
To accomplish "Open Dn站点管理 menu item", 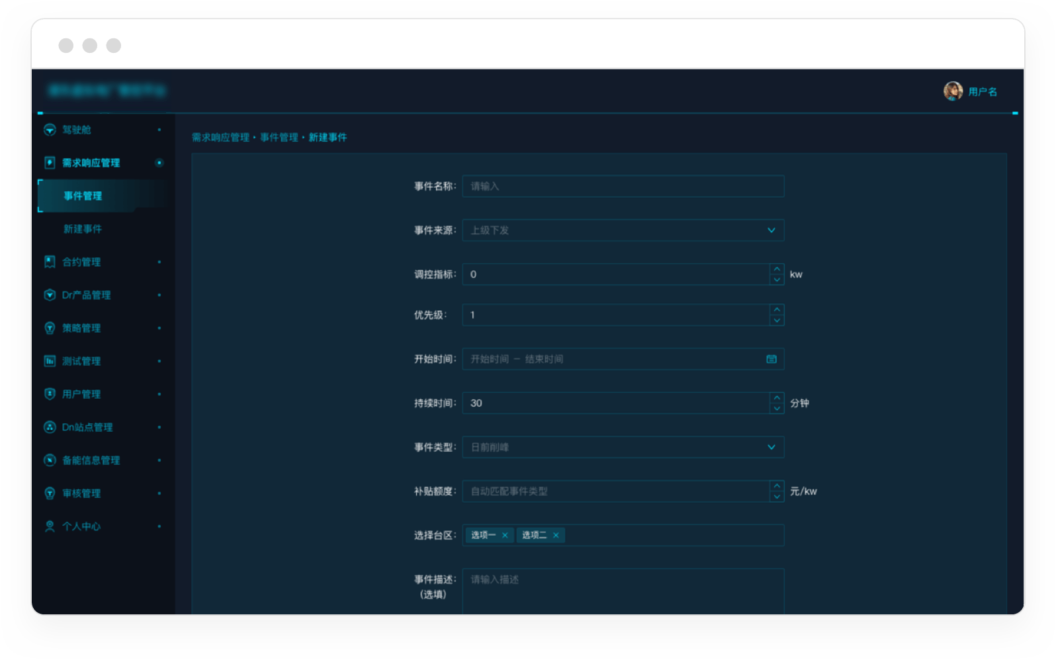I will click(103, 427).
